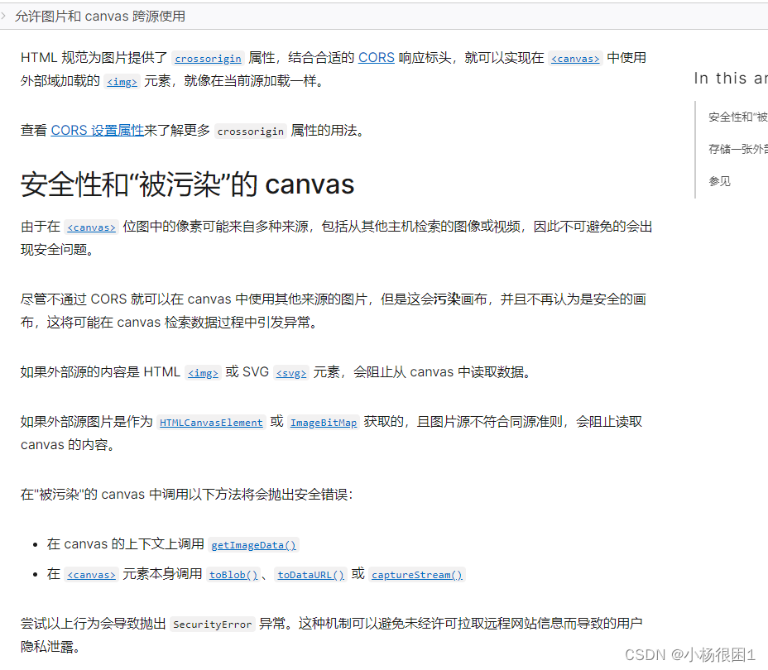Click the <canvas> link below the security heading
This screenshot has width=768, height=670.
click(x=91, y=227)
